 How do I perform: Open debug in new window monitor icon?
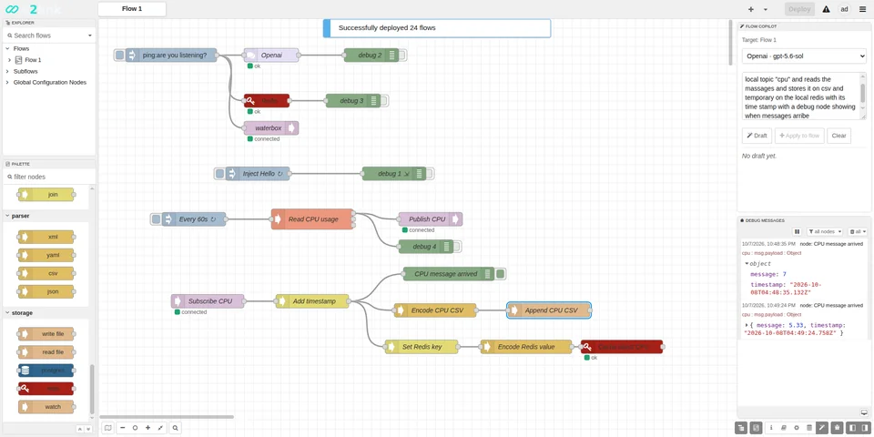point(864,412)
